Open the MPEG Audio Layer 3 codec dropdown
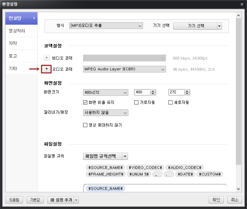Image resolution: width=247 pixels, height=209 pixels. tap(124, 69)
